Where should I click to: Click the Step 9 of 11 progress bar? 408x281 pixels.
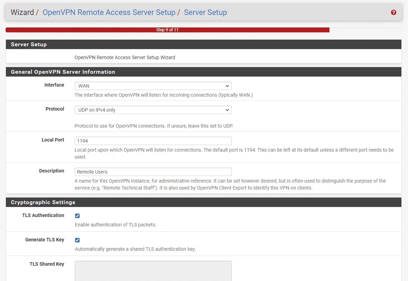click(167, 30)
